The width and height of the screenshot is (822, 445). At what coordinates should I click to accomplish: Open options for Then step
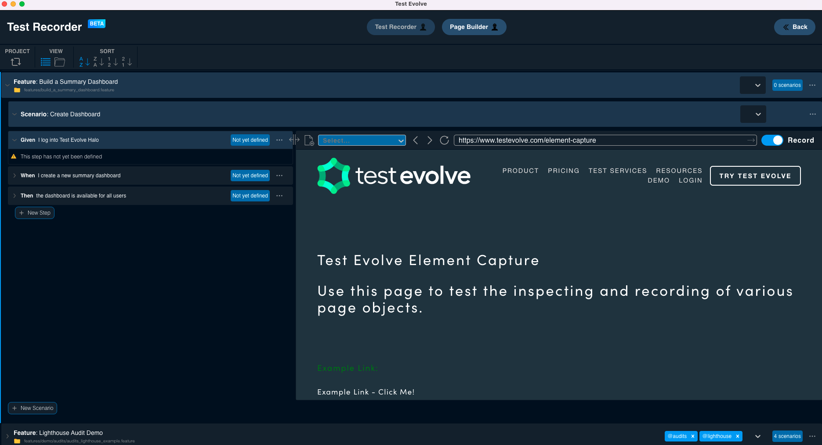(x=279, y=196)
